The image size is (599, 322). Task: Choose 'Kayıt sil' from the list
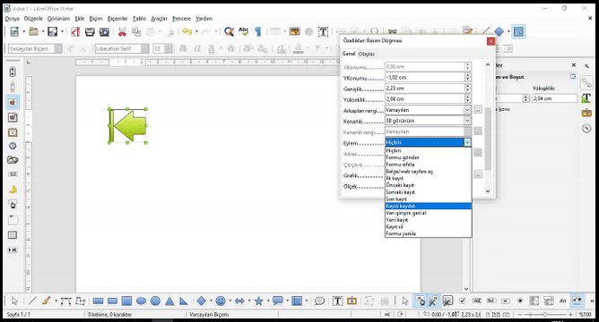click(x=428, y=226)
